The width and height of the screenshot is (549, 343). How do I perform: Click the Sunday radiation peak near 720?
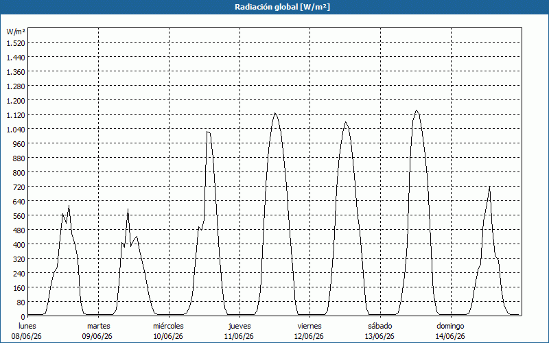[489, 187]
